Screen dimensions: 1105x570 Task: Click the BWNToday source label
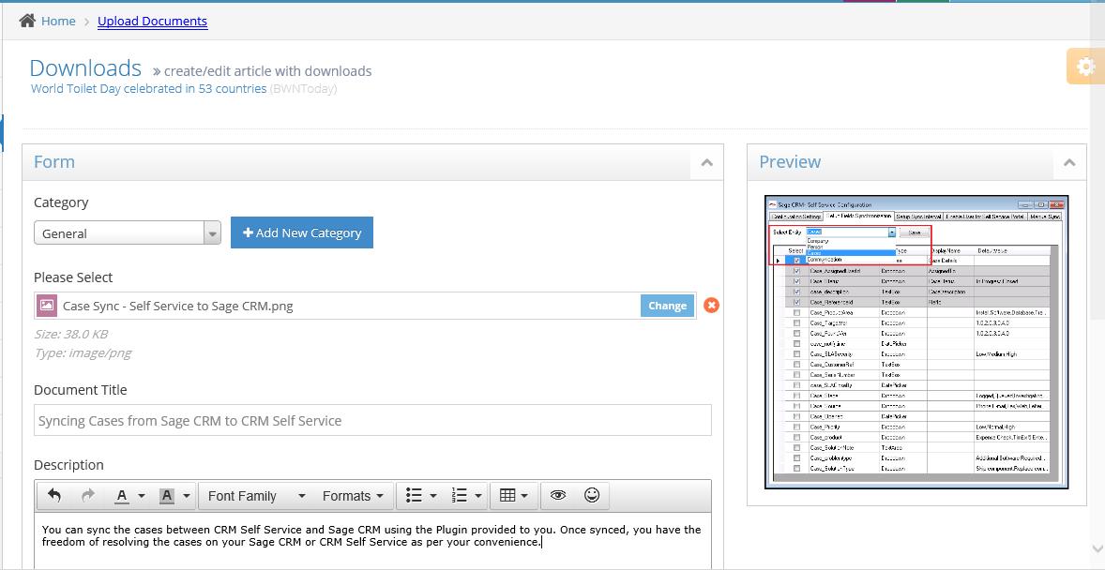[303, 89]
